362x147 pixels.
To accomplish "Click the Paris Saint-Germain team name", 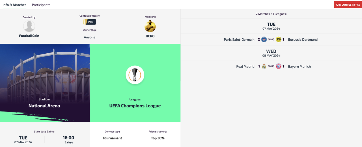I will click(x=239, y=40).
